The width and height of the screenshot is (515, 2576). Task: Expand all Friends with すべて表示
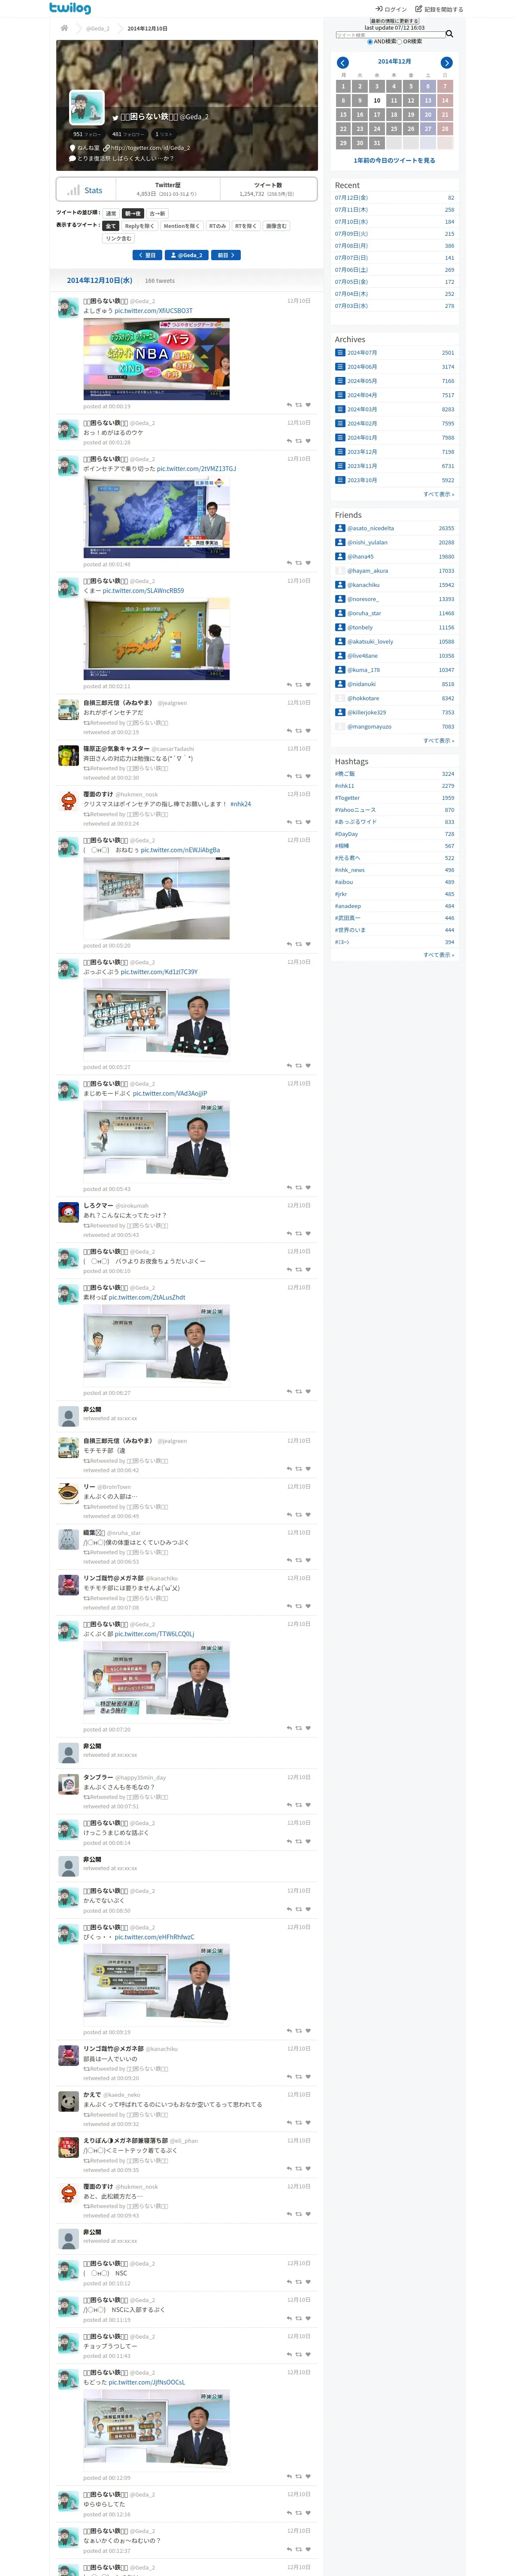[x=438, y=741]
